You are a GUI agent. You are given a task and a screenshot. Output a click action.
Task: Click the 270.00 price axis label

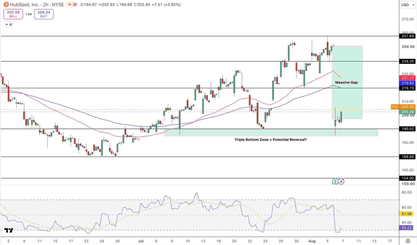(408, 19)
